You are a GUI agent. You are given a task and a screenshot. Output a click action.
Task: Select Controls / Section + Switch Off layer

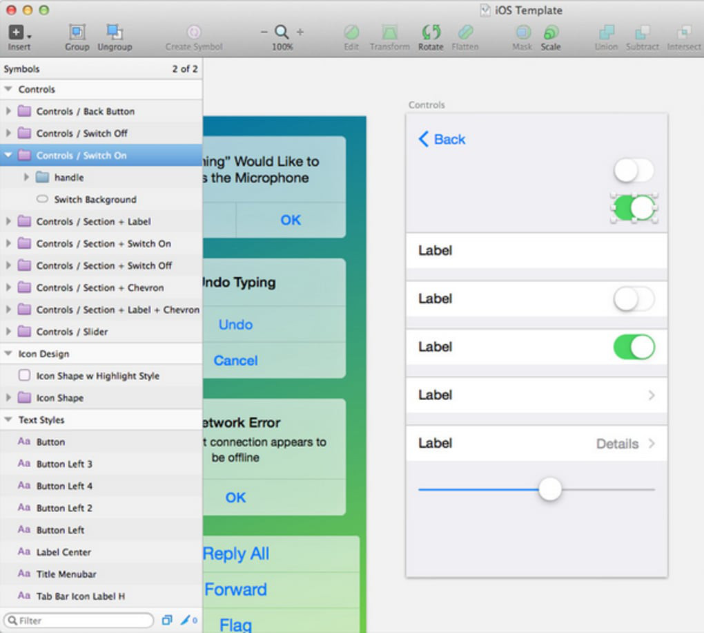click(101, 265)
